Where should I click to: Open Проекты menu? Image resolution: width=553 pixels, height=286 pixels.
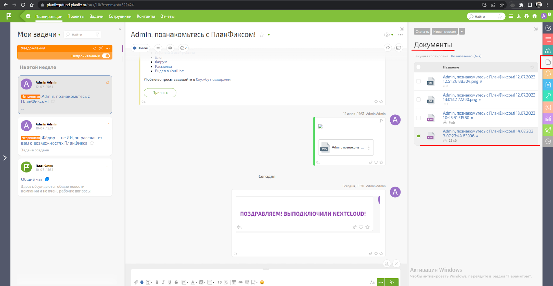point(76,16)
